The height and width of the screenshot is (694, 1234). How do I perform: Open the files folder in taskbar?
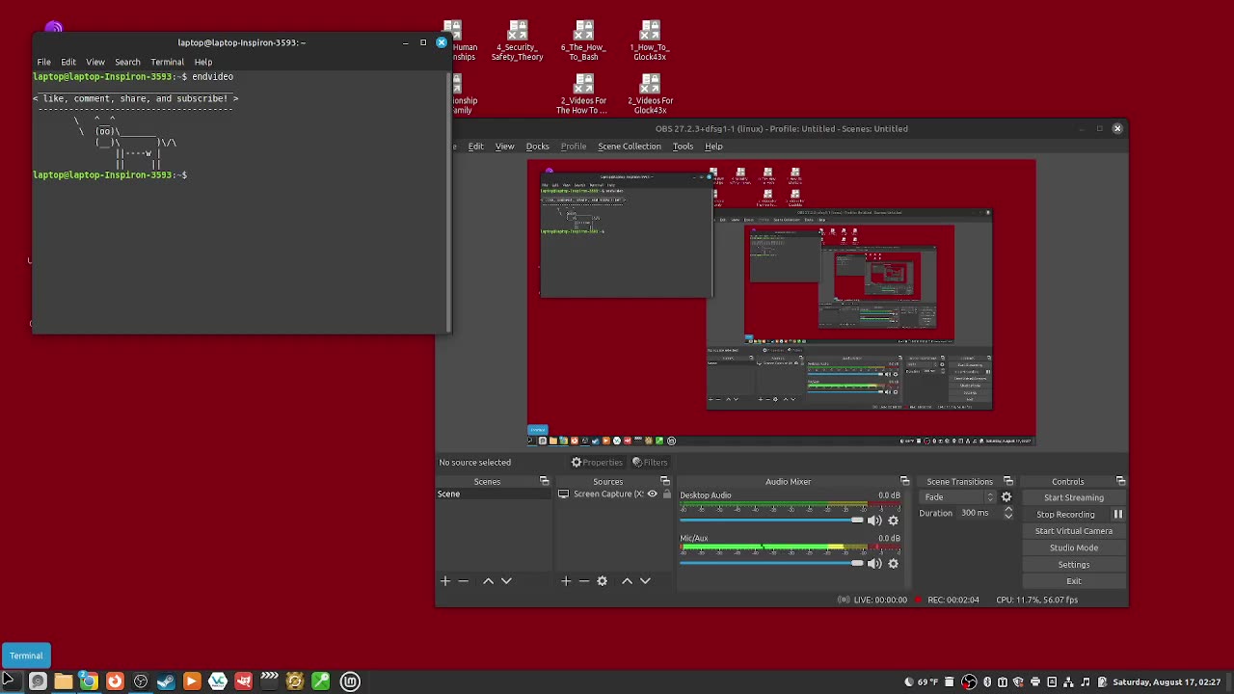click(63, 682)
